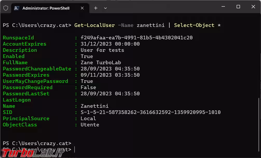
Task: Minimize the terminal window
Action: point(223,7)
